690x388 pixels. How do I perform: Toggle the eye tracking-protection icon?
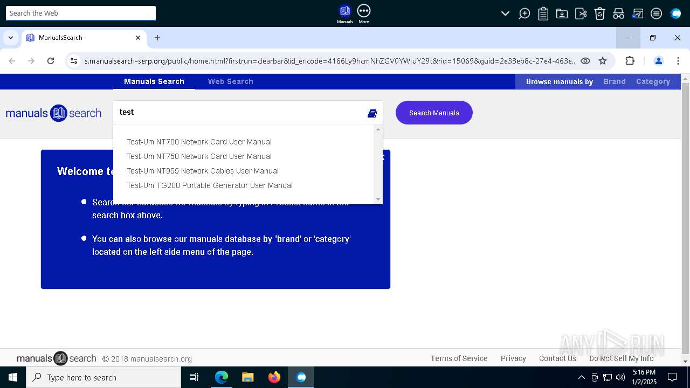[x=585, y=61]
